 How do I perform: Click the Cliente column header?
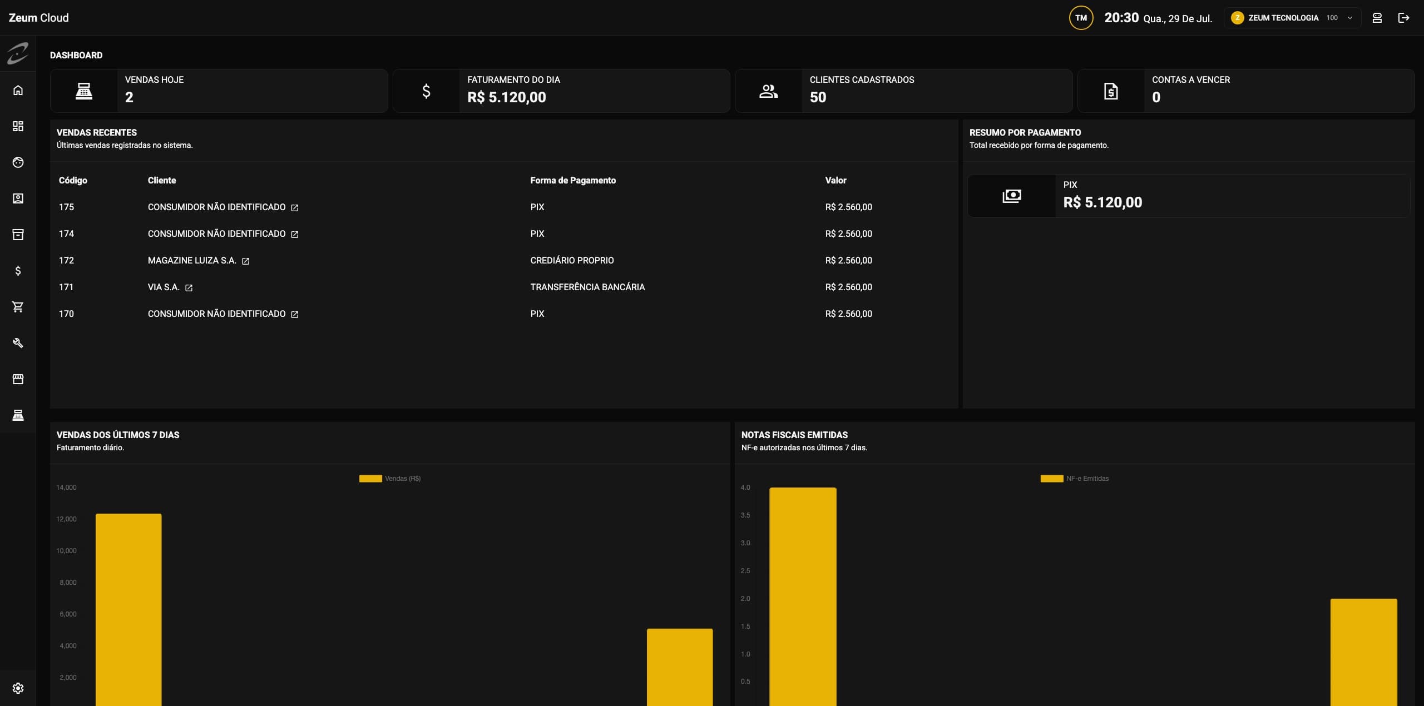[162, 181]
